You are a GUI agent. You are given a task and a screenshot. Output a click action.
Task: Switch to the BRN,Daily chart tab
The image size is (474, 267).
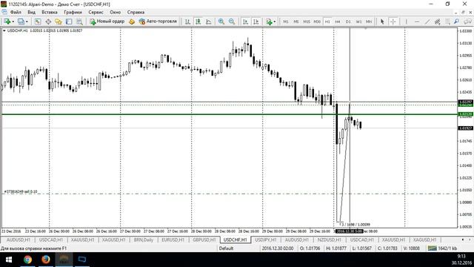point(143,240)
